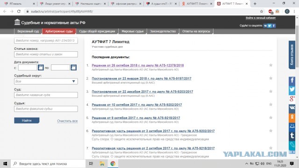Bookmark this page with the star icon
The width and height of the screenshot is (299, 168).
click(262, 11)
